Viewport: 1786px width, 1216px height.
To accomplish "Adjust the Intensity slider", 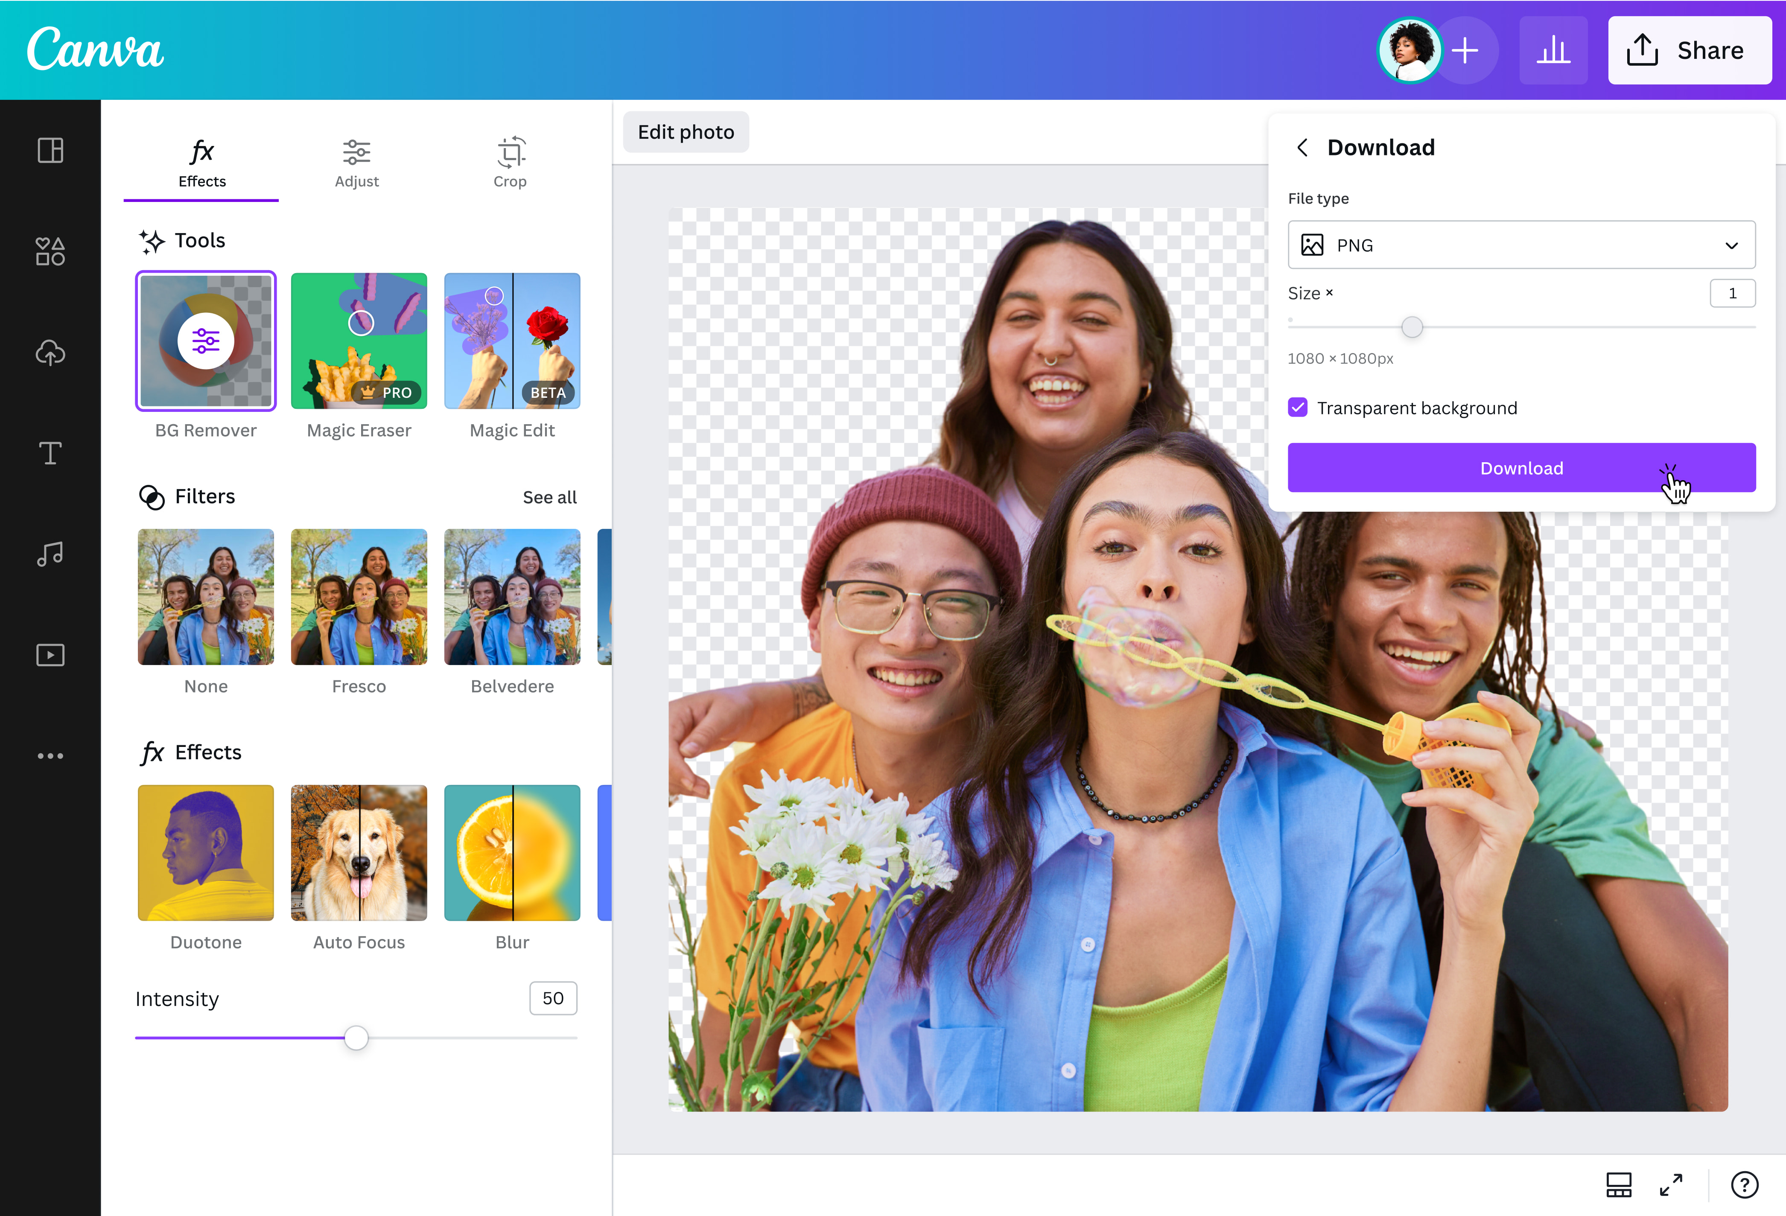I will 356,1038.
